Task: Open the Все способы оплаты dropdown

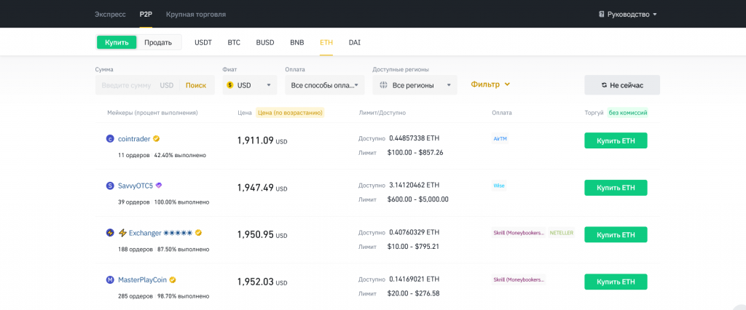Action: [x=324, y=85]
